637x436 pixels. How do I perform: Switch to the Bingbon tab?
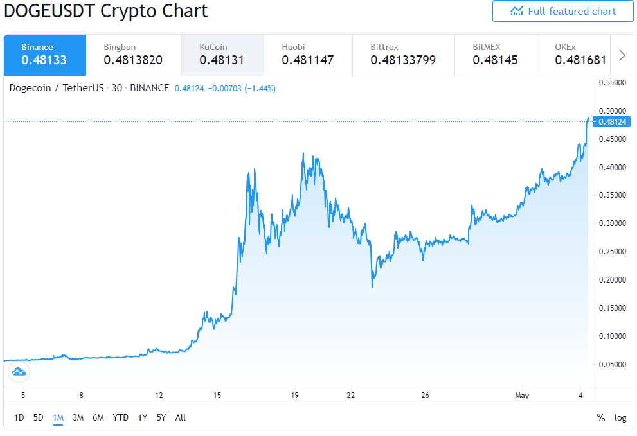click(133, 55)
